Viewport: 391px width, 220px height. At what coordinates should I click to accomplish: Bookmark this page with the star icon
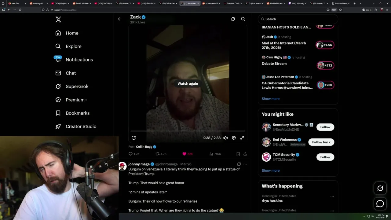[340, 10]
